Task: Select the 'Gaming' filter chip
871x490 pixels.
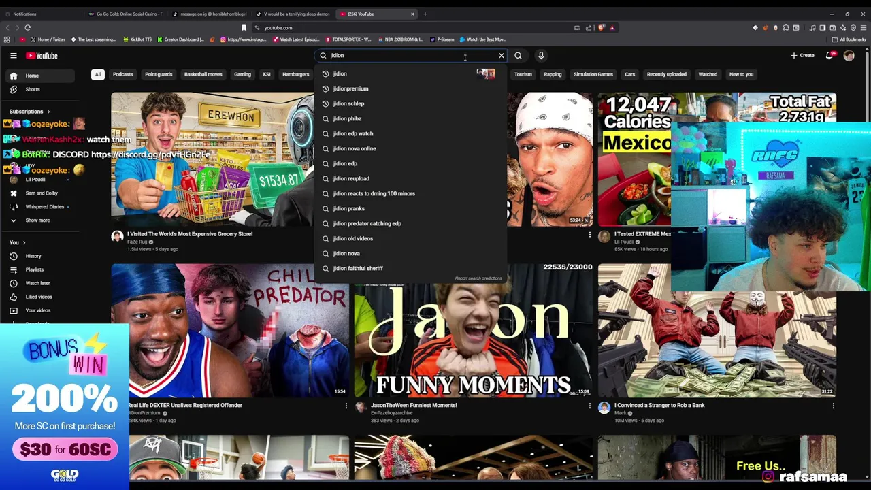Action: [x=242, y=74]
